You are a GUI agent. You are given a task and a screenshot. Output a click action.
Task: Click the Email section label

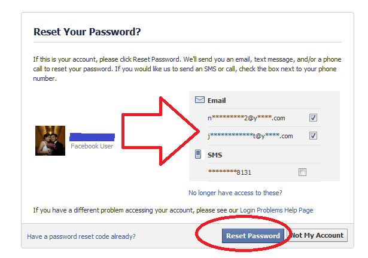point(217,101)
